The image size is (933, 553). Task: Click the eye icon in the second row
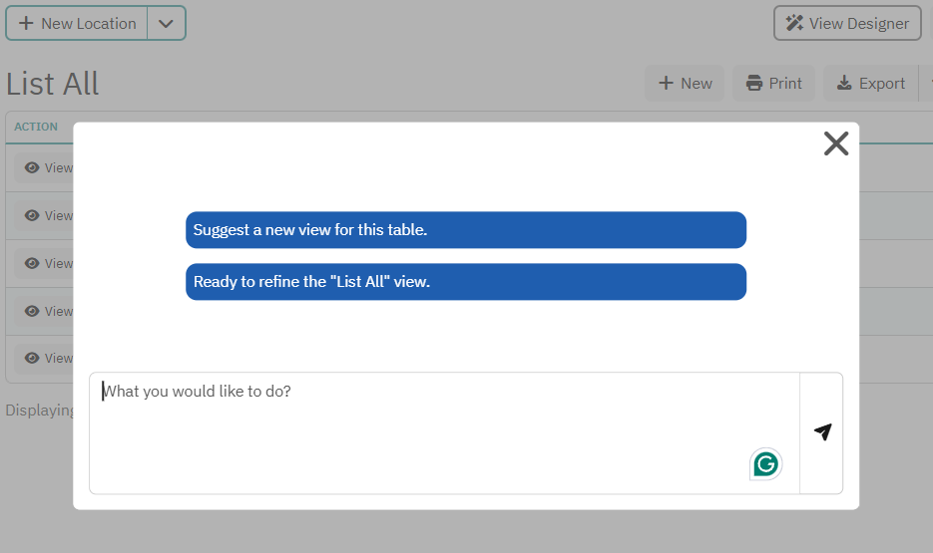coord(32,215)
